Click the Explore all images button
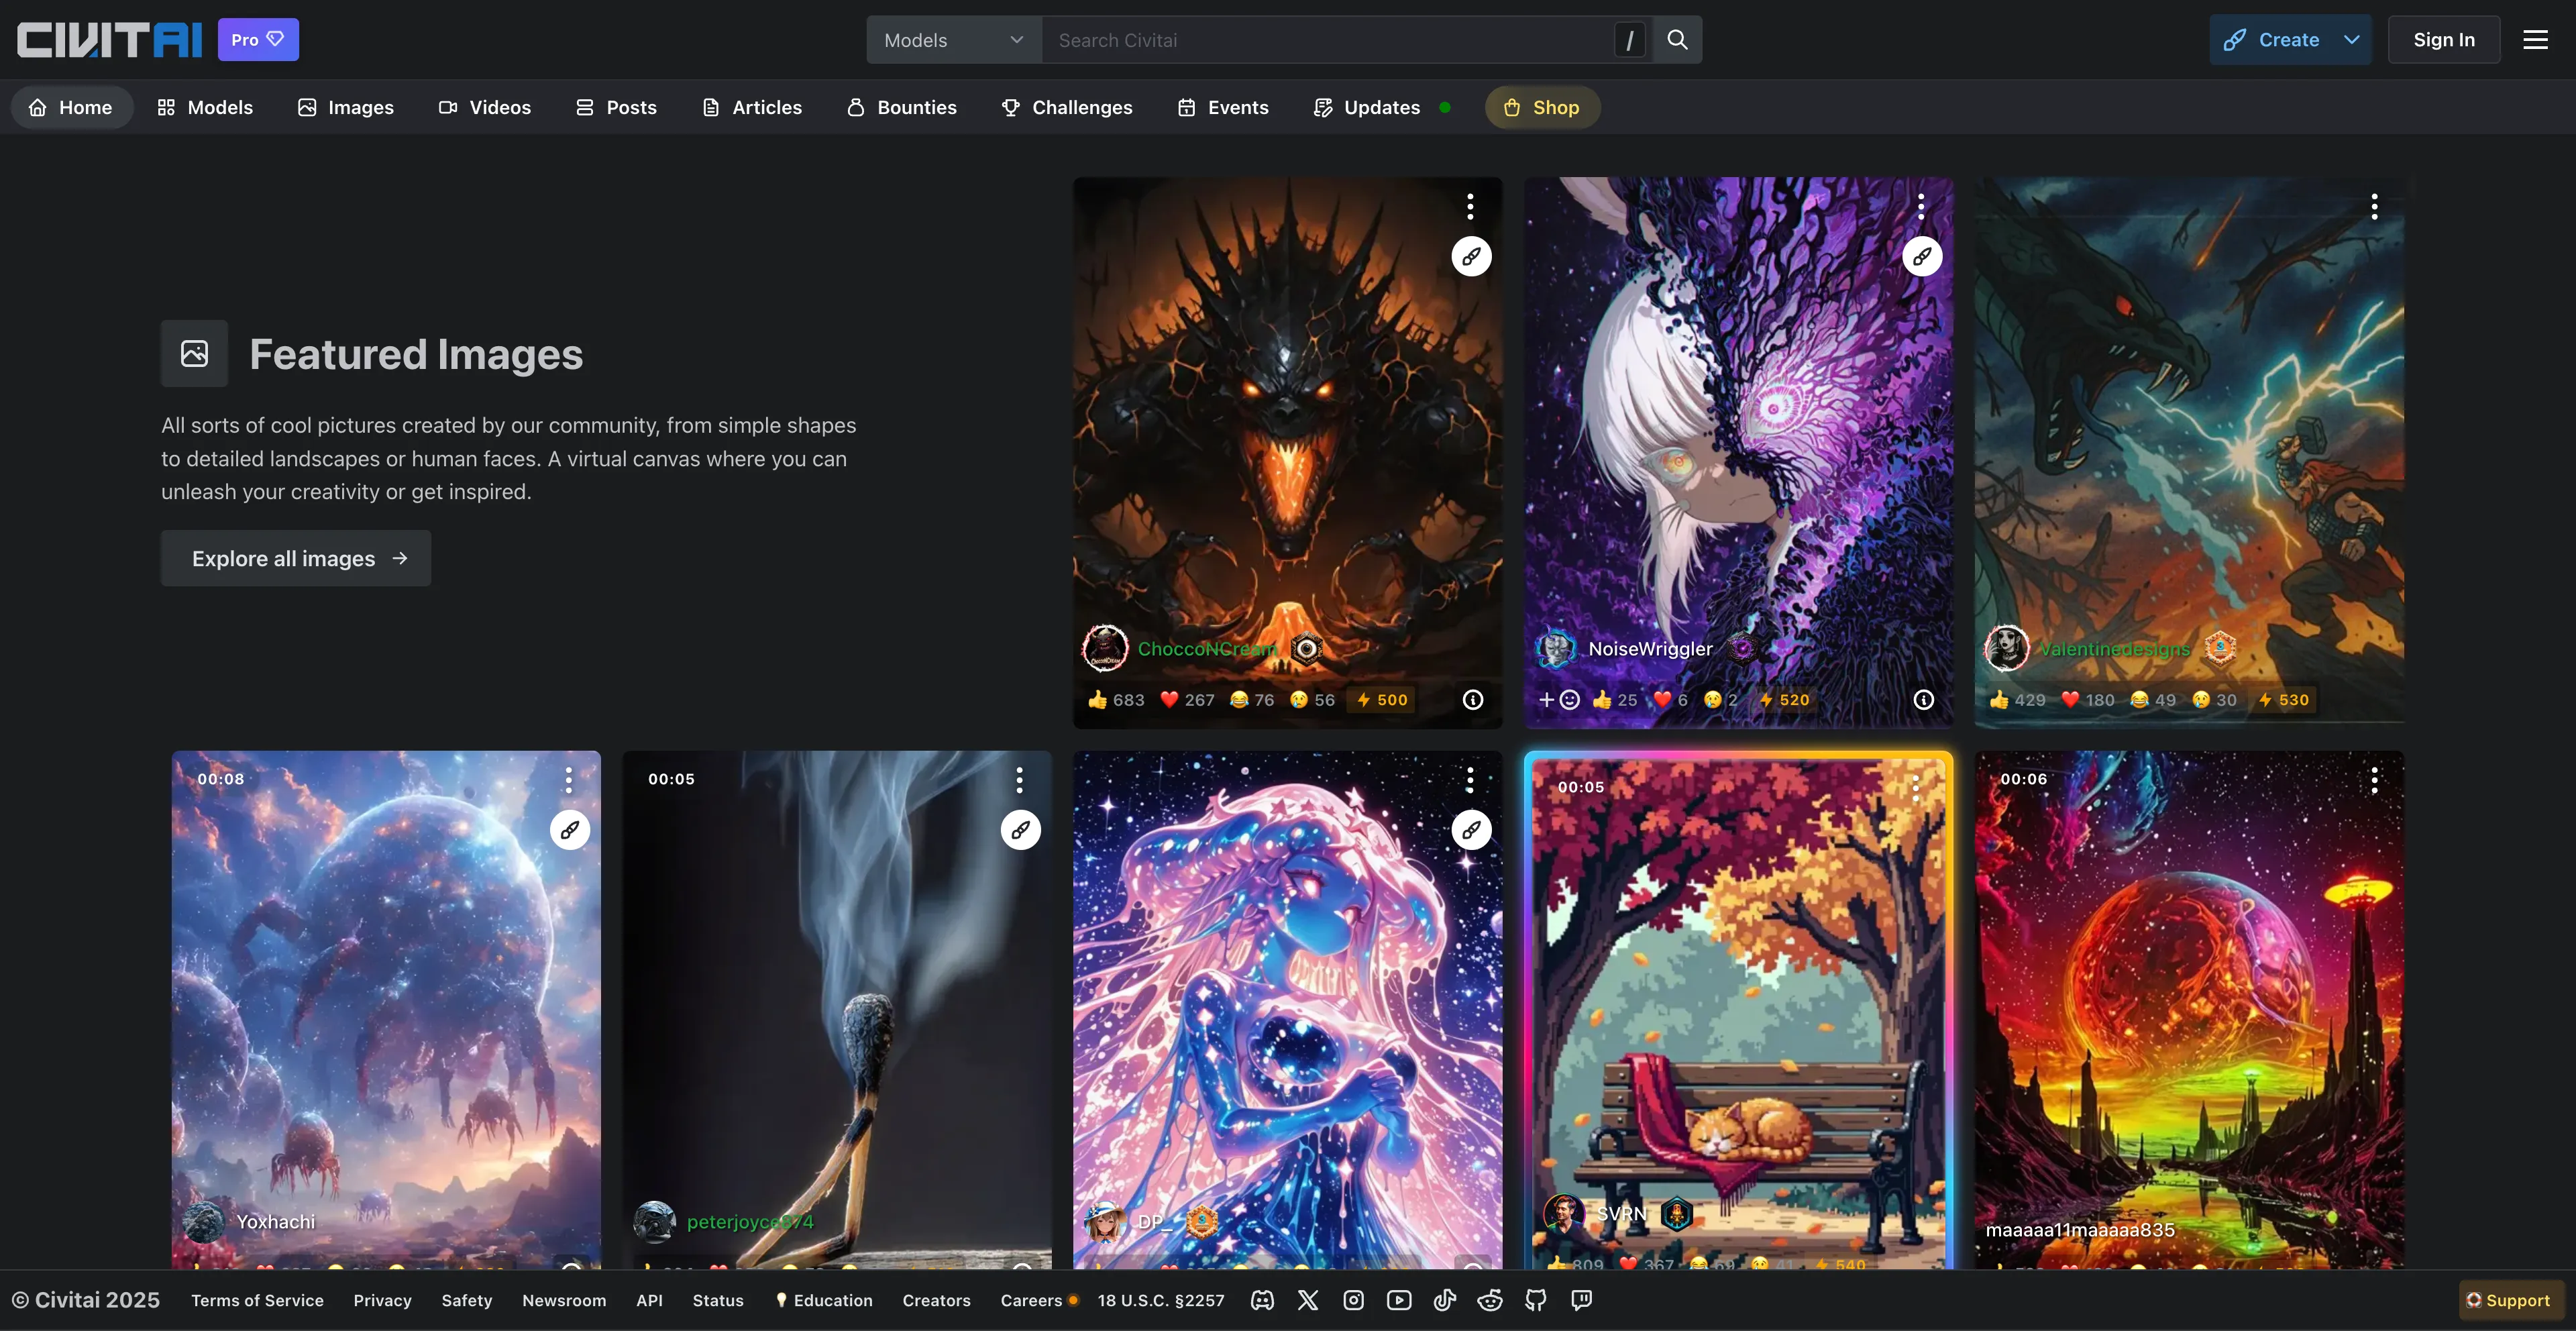 tap(296, 558)
